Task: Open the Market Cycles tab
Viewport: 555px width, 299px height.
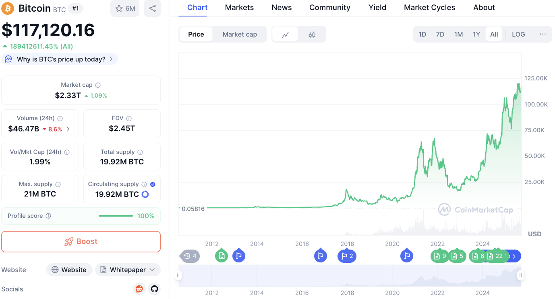Action: tap(430, 8)
